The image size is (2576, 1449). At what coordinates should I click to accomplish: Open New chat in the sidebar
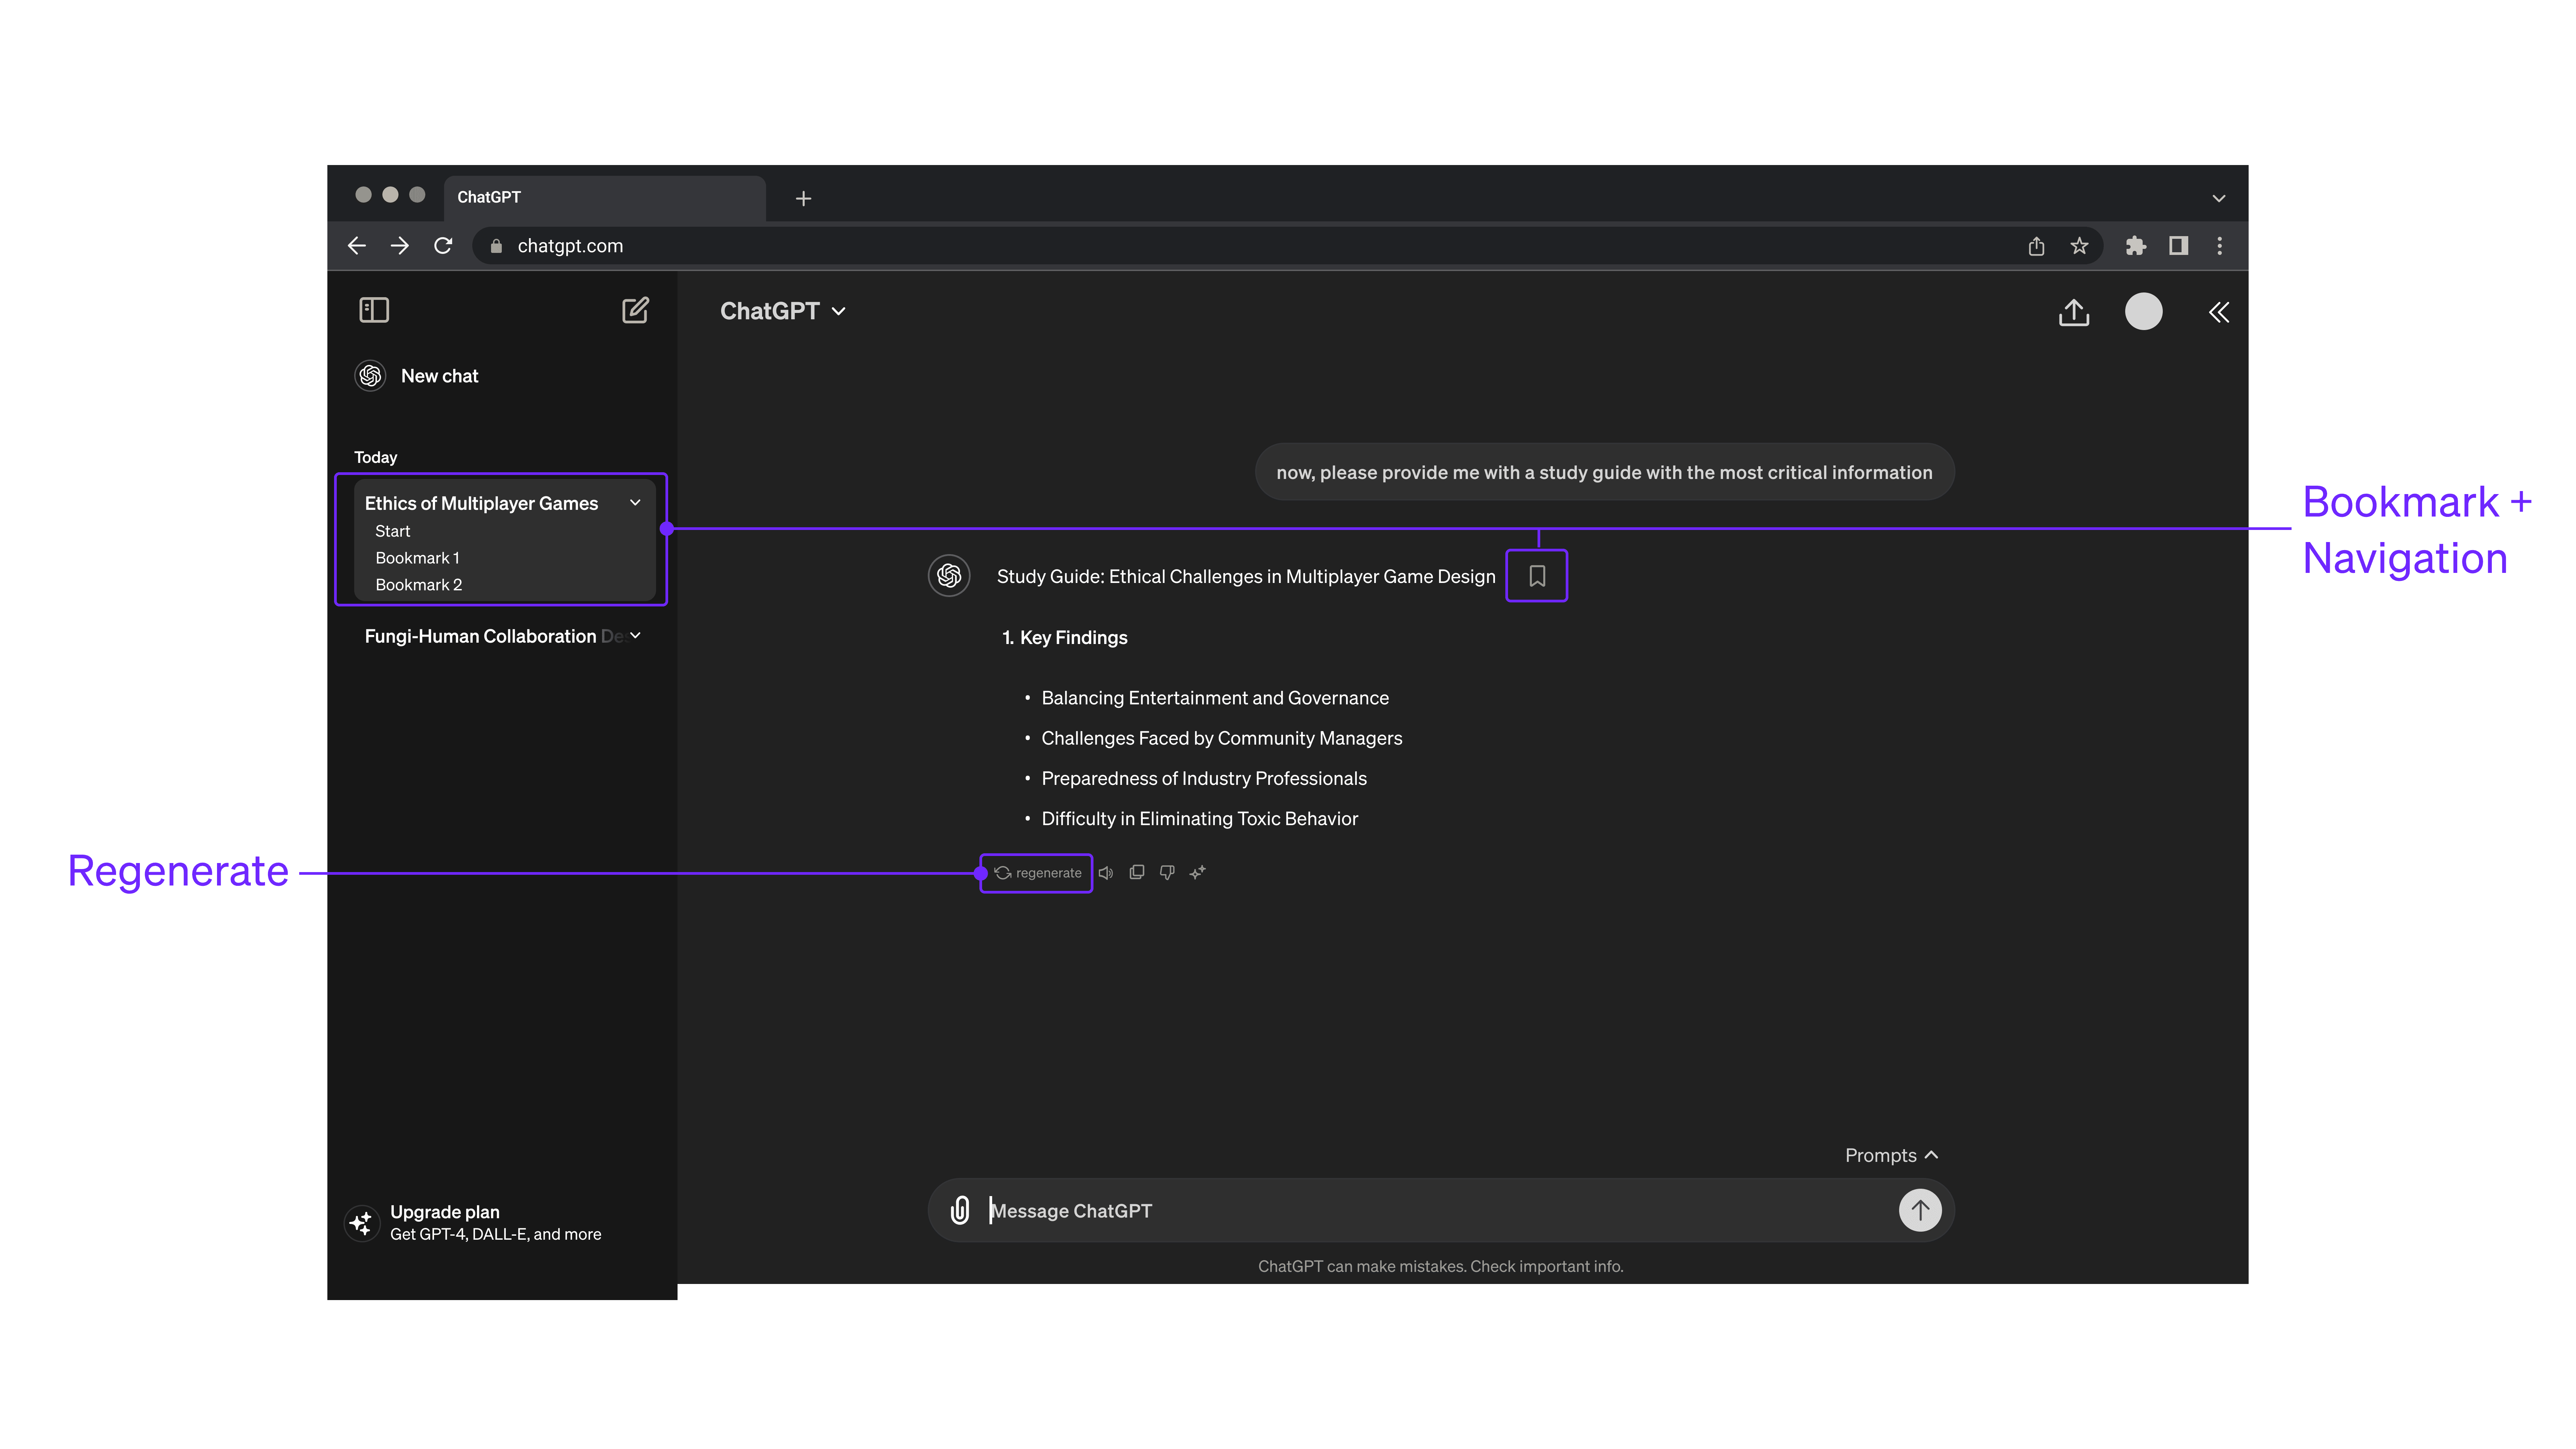(417, 376)
